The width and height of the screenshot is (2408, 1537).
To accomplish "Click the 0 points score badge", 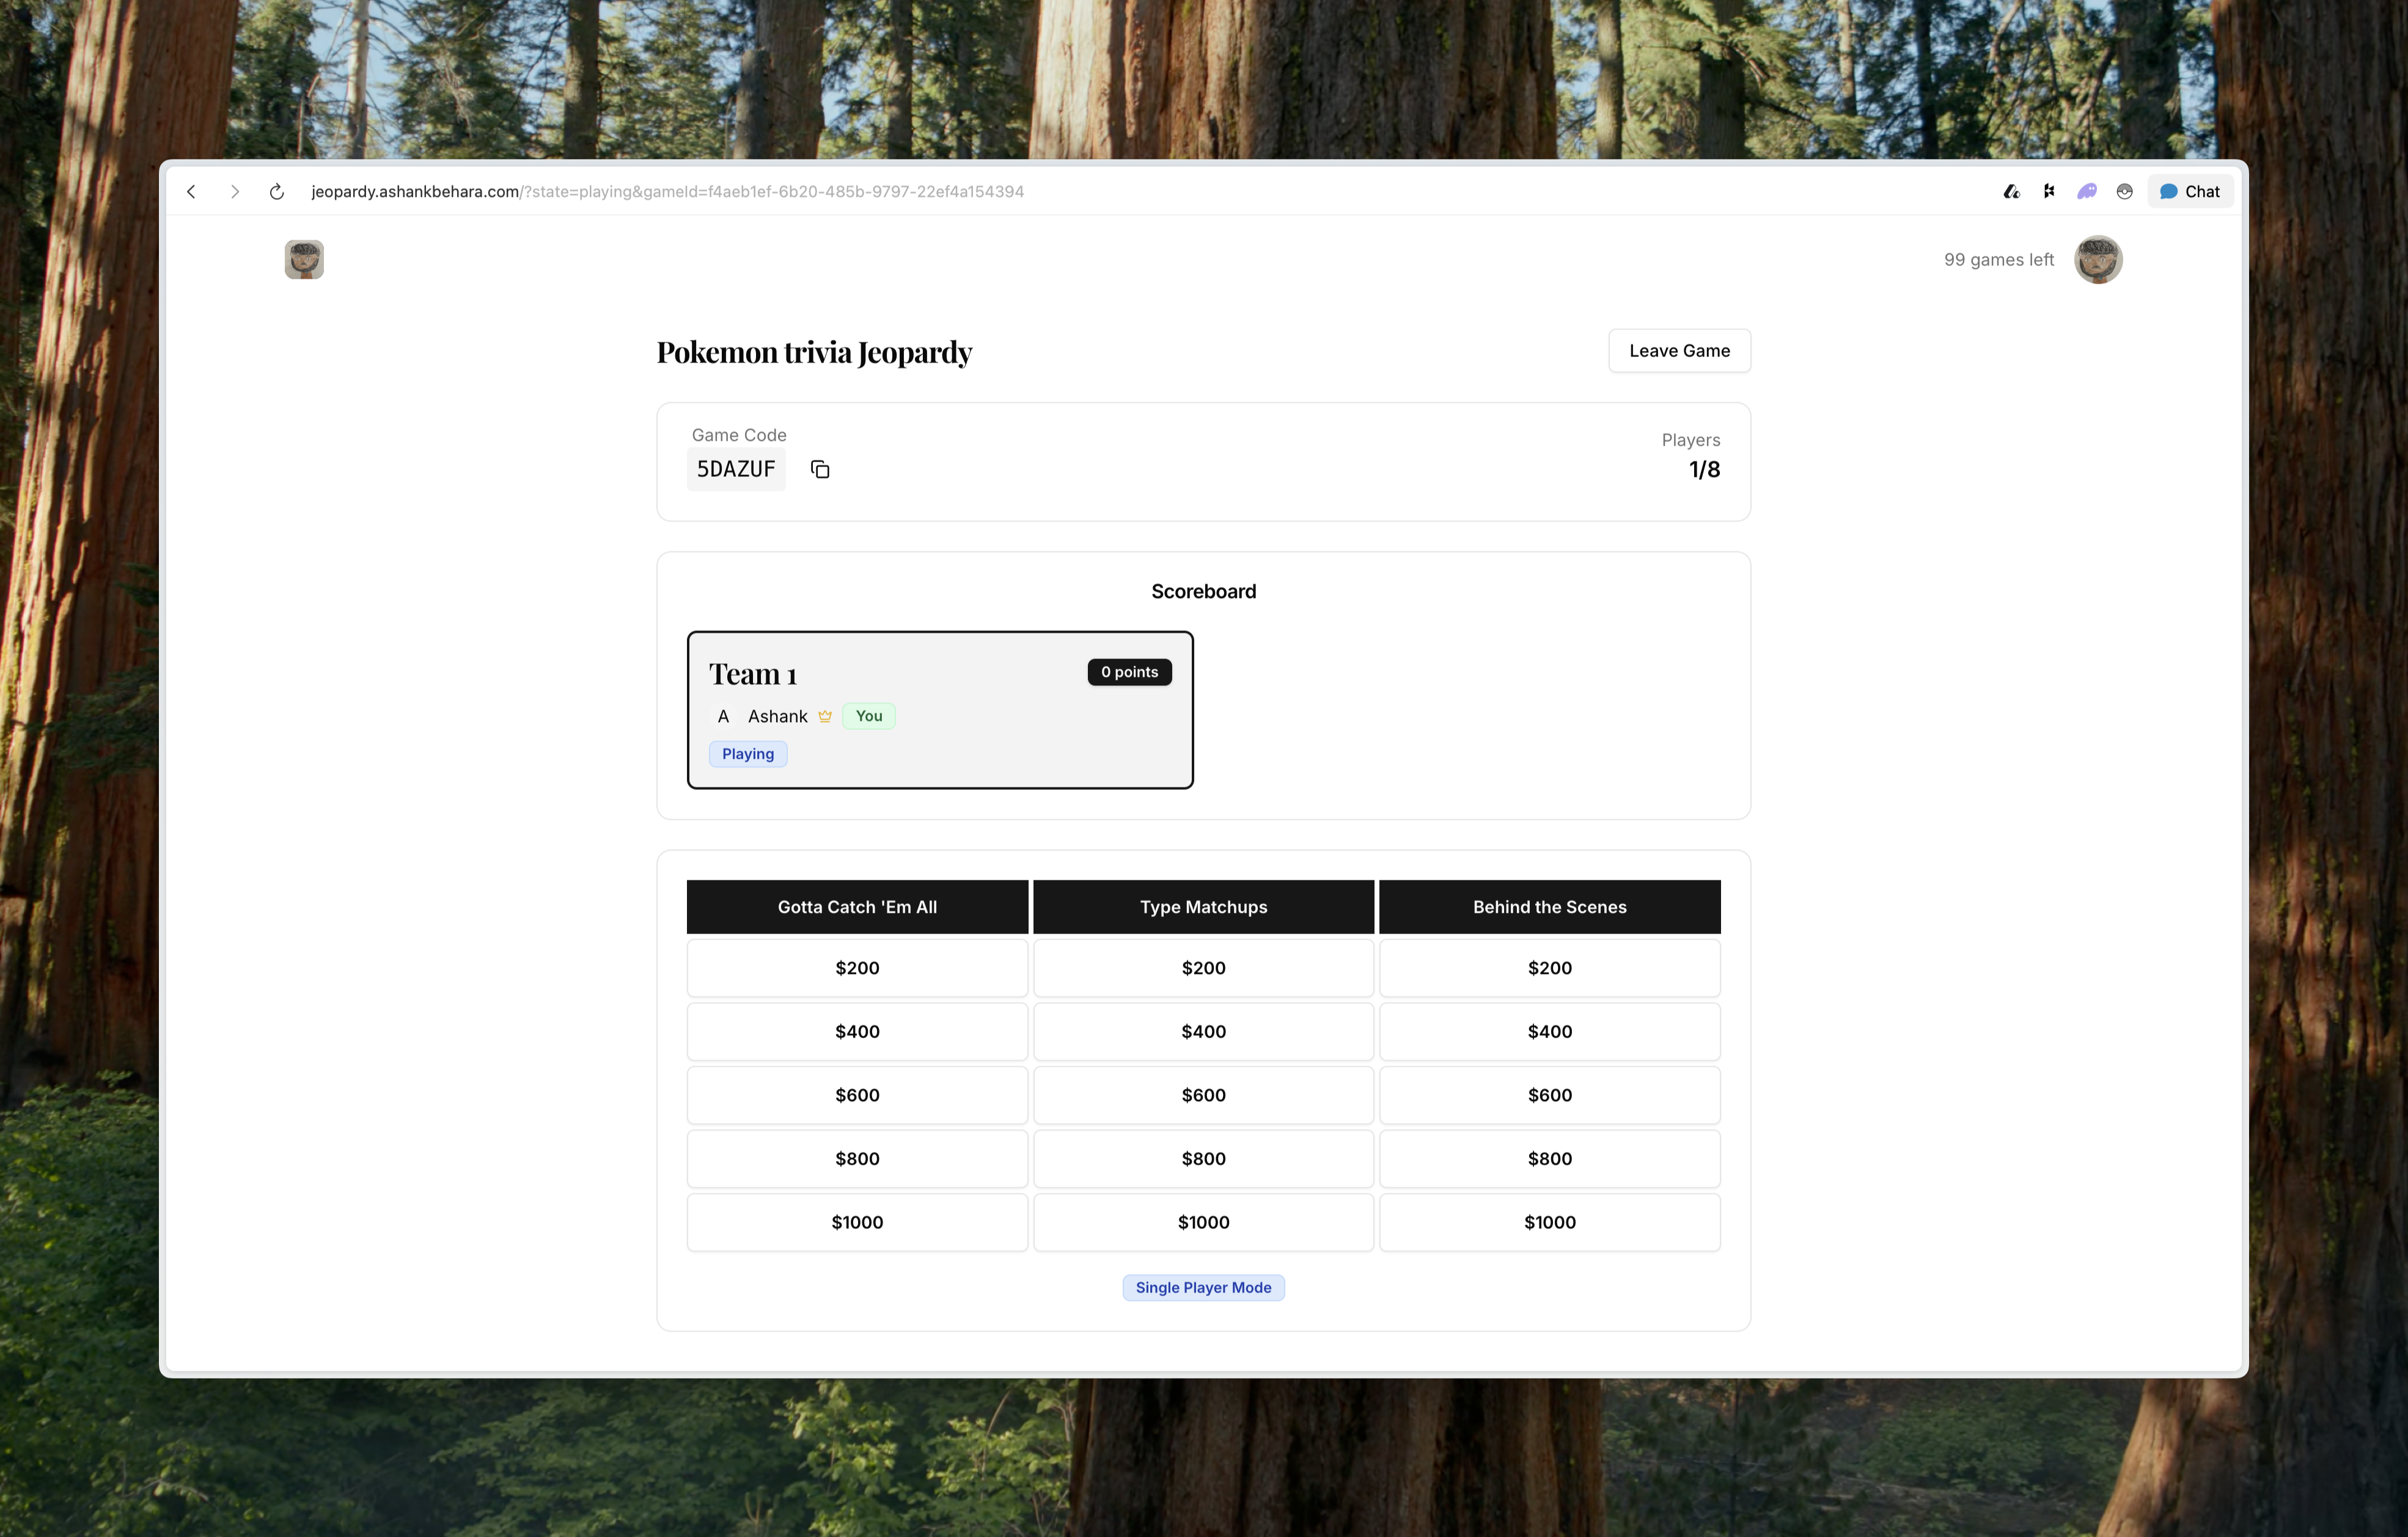I will 1129,673.
